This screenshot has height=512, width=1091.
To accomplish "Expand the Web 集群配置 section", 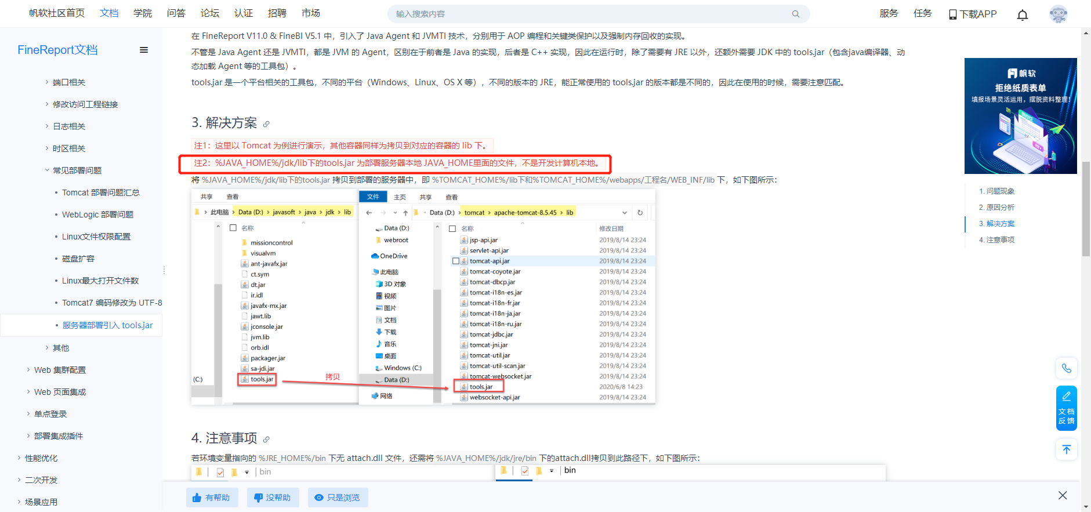I will click(x=28, y=370).
